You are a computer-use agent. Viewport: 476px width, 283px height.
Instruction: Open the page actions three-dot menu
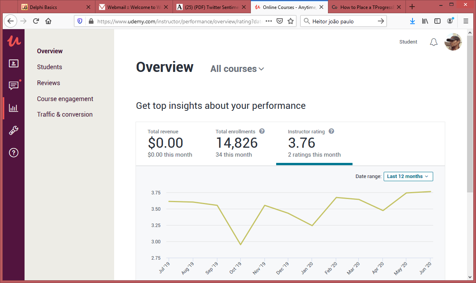[x=269, y=21]
